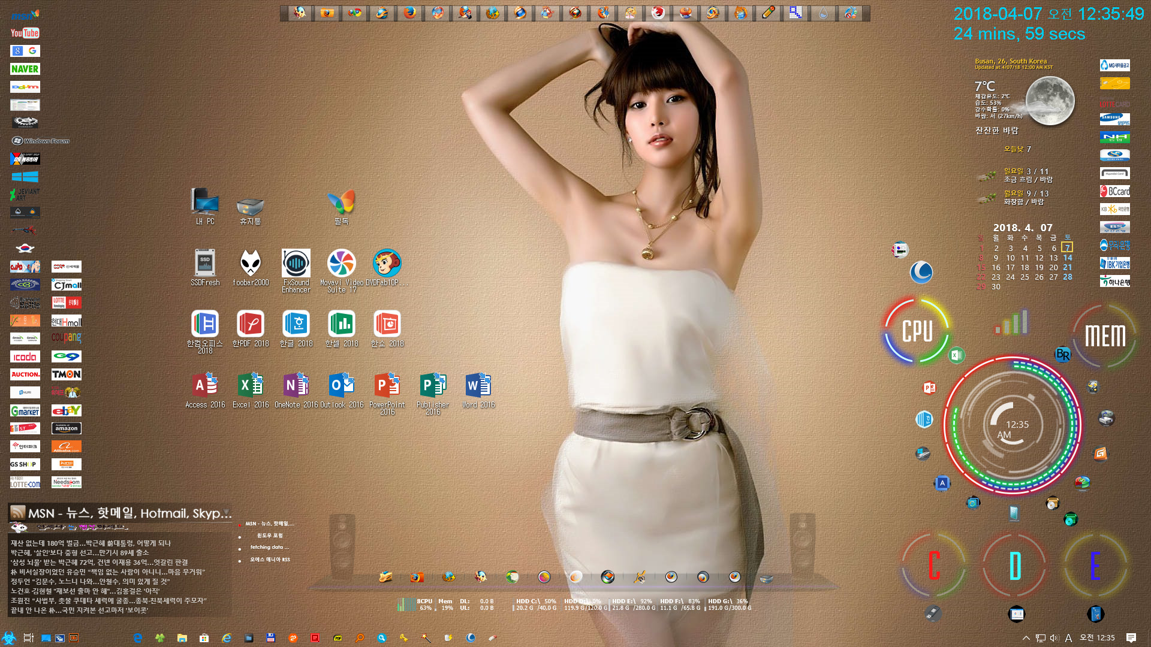
Task: Launch 한컴오피스 2018 from desktop
Action: (205, 332)
